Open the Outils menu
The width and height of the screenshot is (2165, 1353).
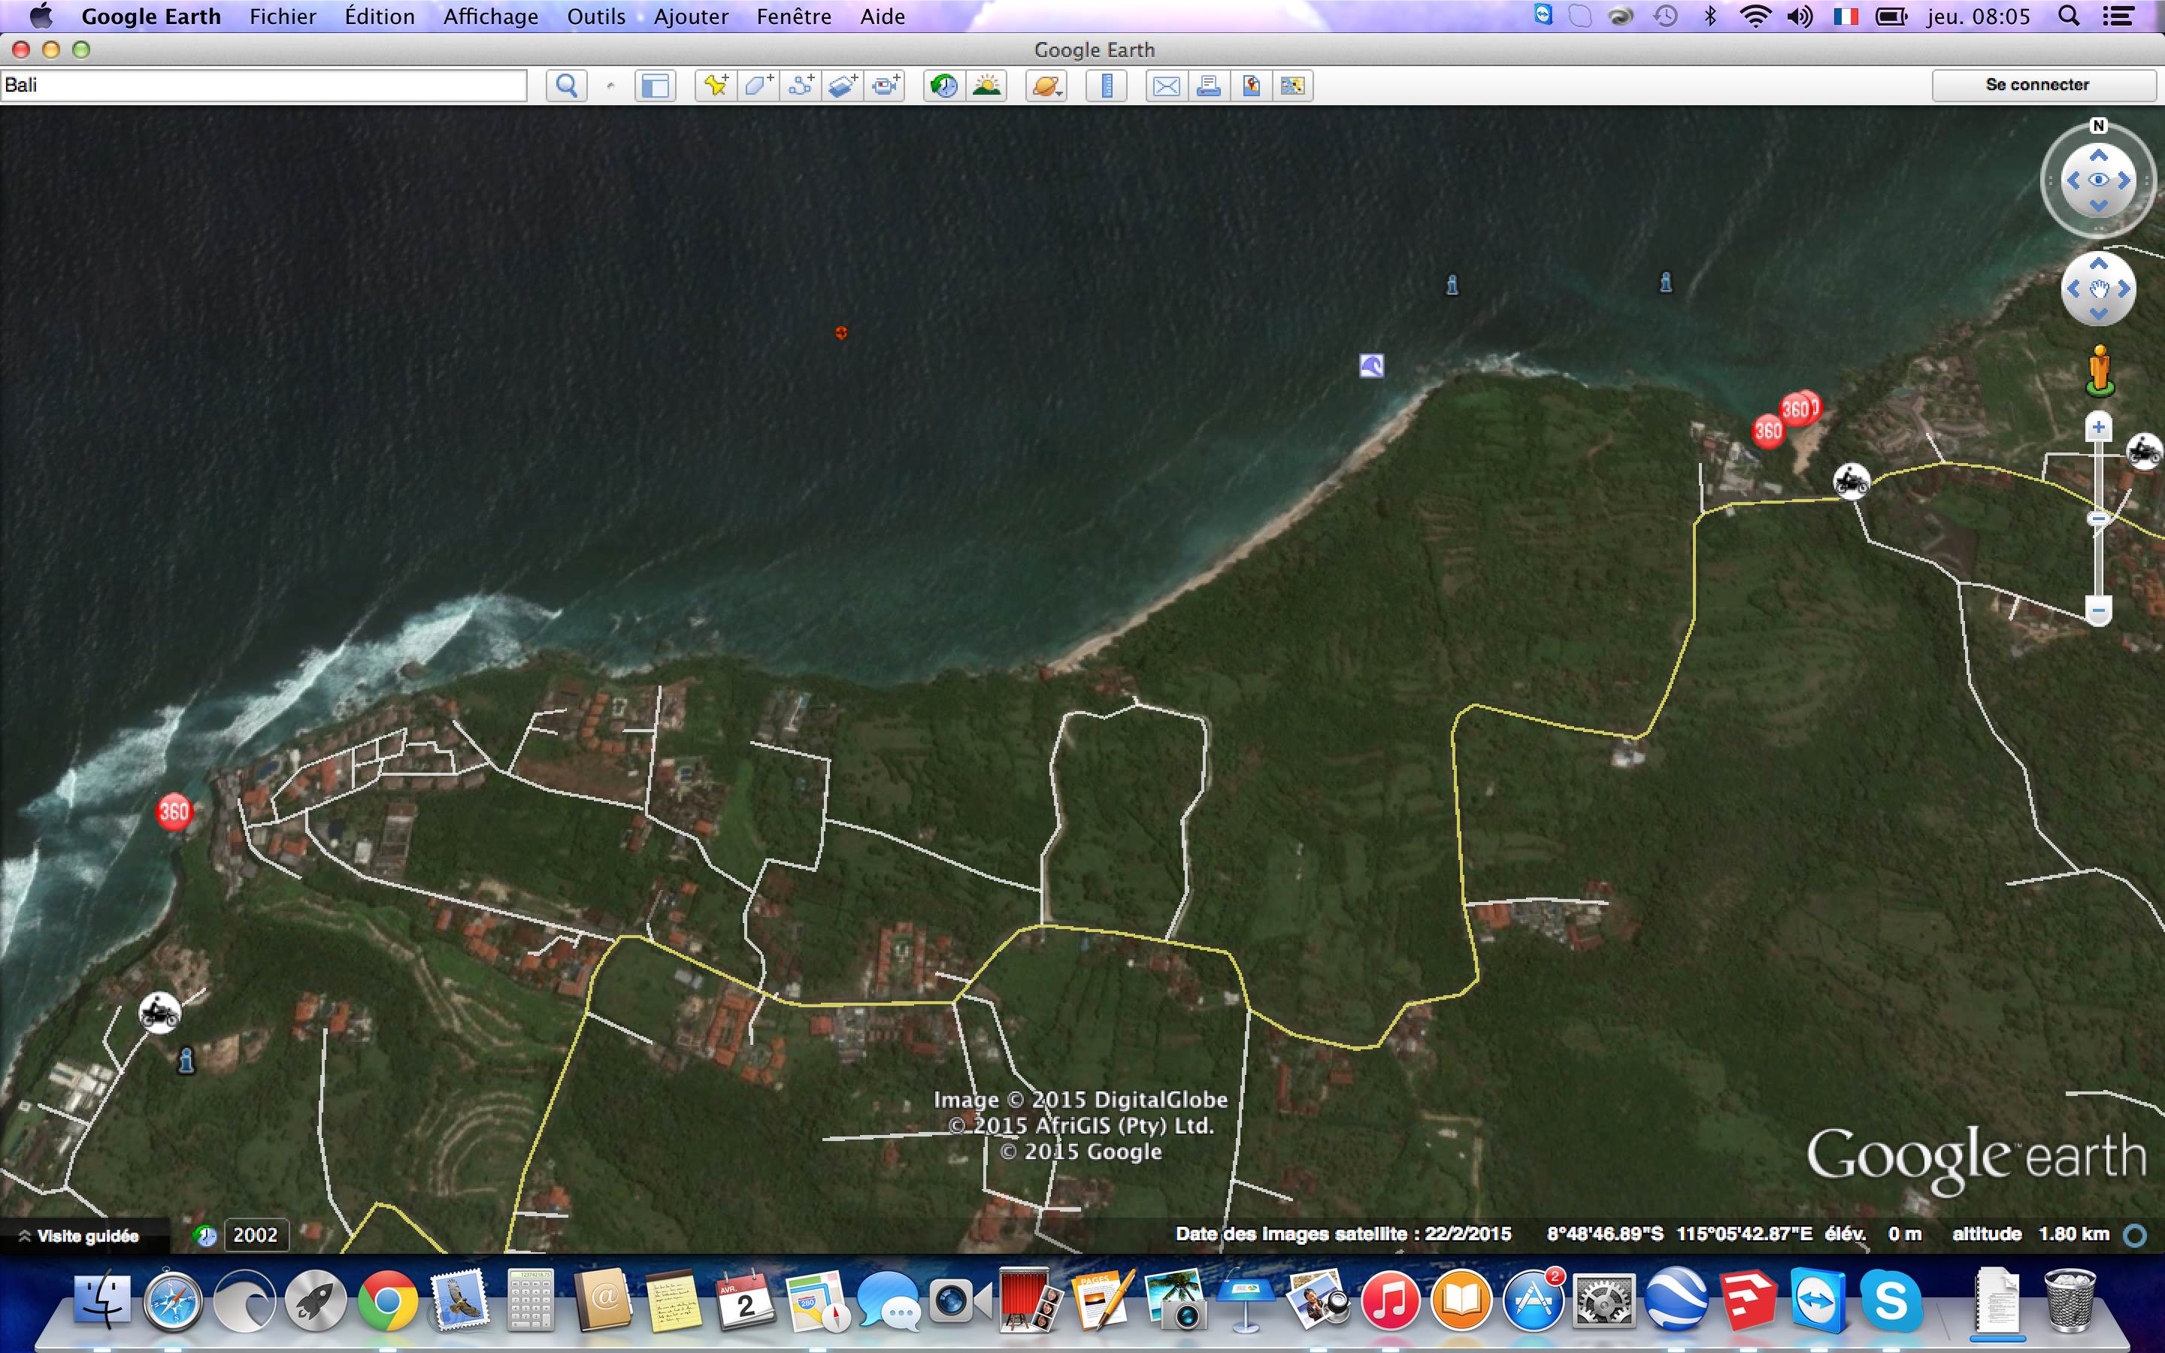[596, 16]
